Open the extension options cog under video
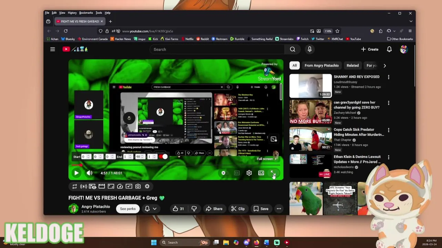 click(147, 186)
